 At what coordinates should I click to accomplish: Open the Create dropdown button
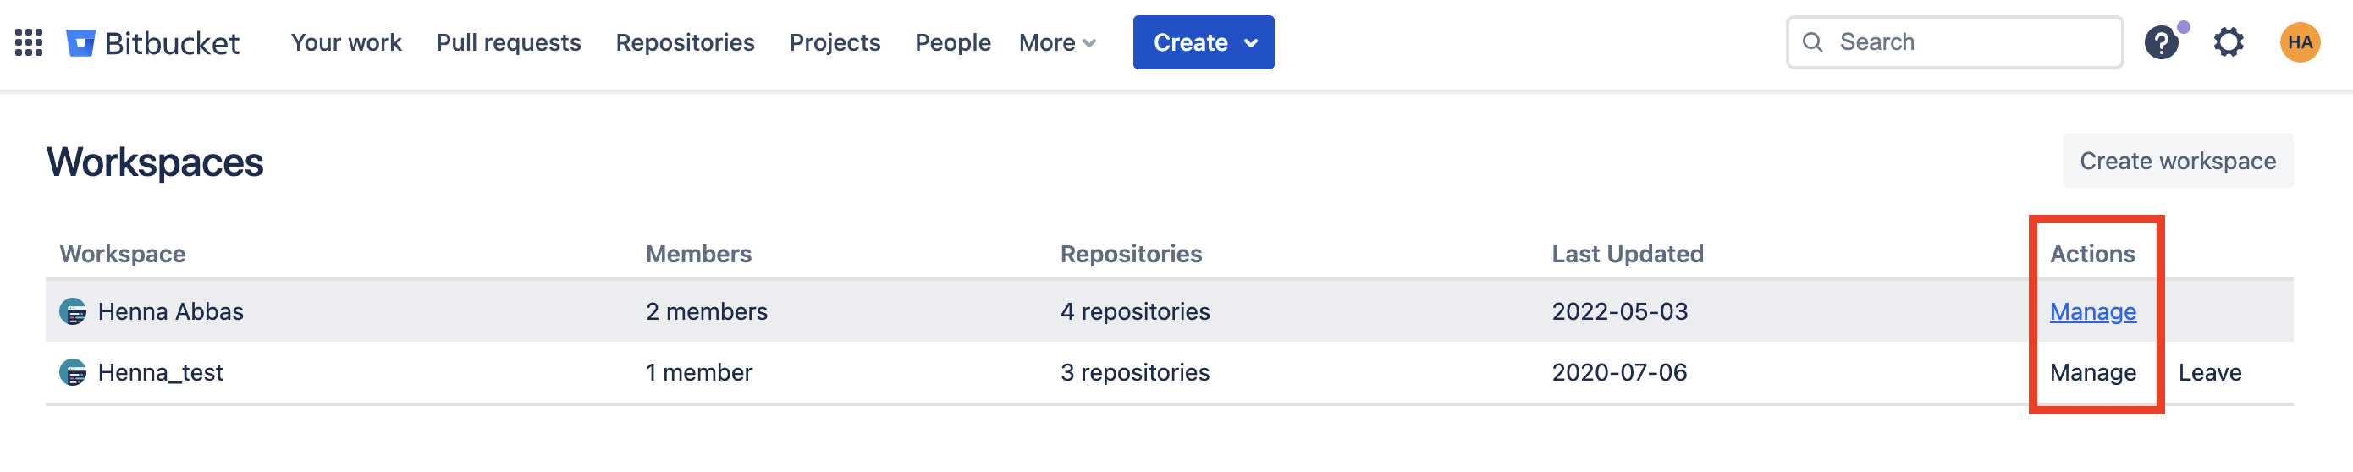pyautogui.click(x=1203, y=42)
